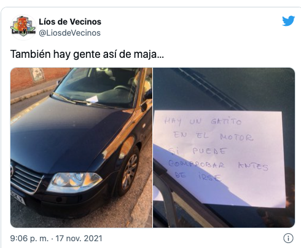Open the @LiosdeVecinos handle link

click(69, 33)
